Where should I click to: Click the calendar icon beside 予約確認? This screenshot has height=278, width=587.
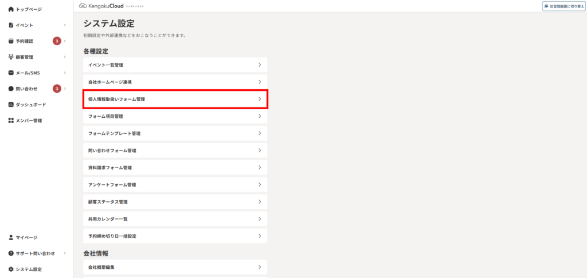11,41
